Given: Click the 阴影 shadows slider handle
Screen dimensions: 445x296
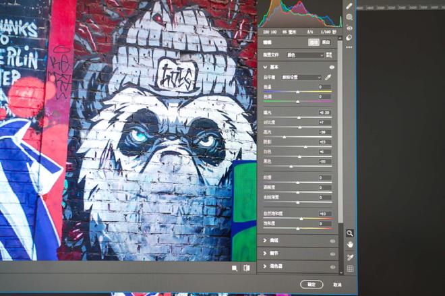Looking at the screenshot, I should (305, 147).
